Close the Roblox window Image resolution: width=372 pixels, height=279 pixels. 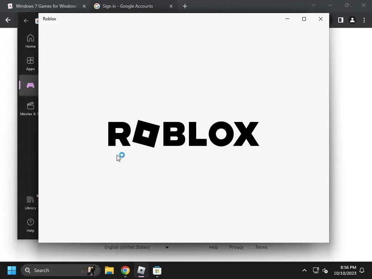[321, 19]
